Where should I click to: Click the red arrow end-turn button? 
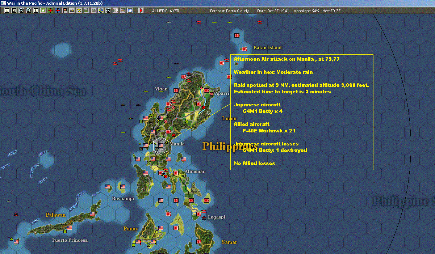tap(141, 10)
